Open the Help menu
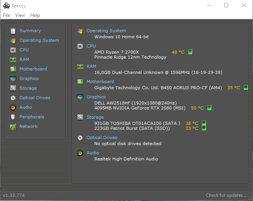The height and width of the screenshot is (201, 253). [35, 15]
